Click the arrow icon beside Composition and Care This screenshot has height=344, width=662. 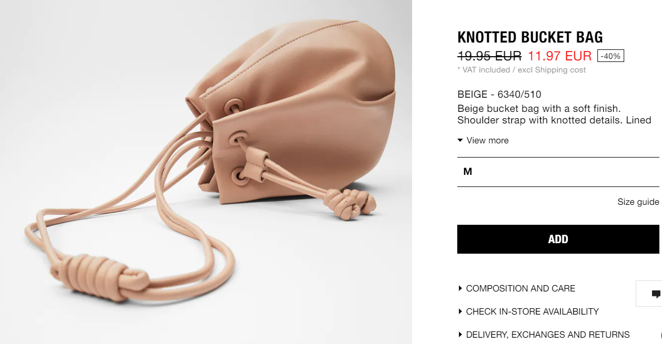point(460,288)
